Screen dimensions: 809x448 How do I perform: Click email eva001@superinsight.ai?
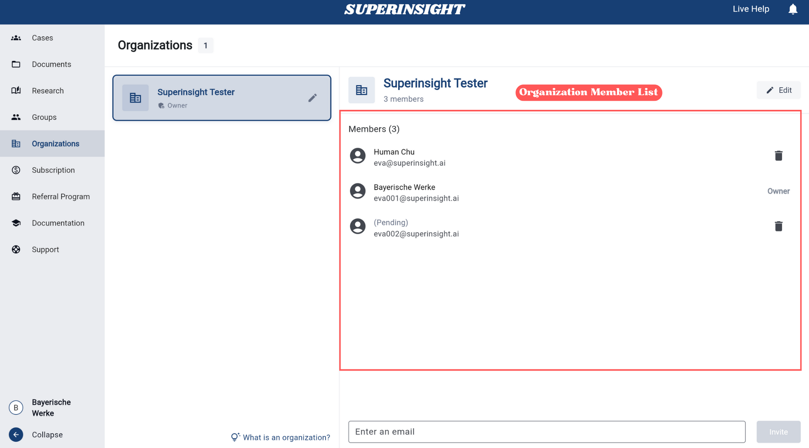point(416,198)
